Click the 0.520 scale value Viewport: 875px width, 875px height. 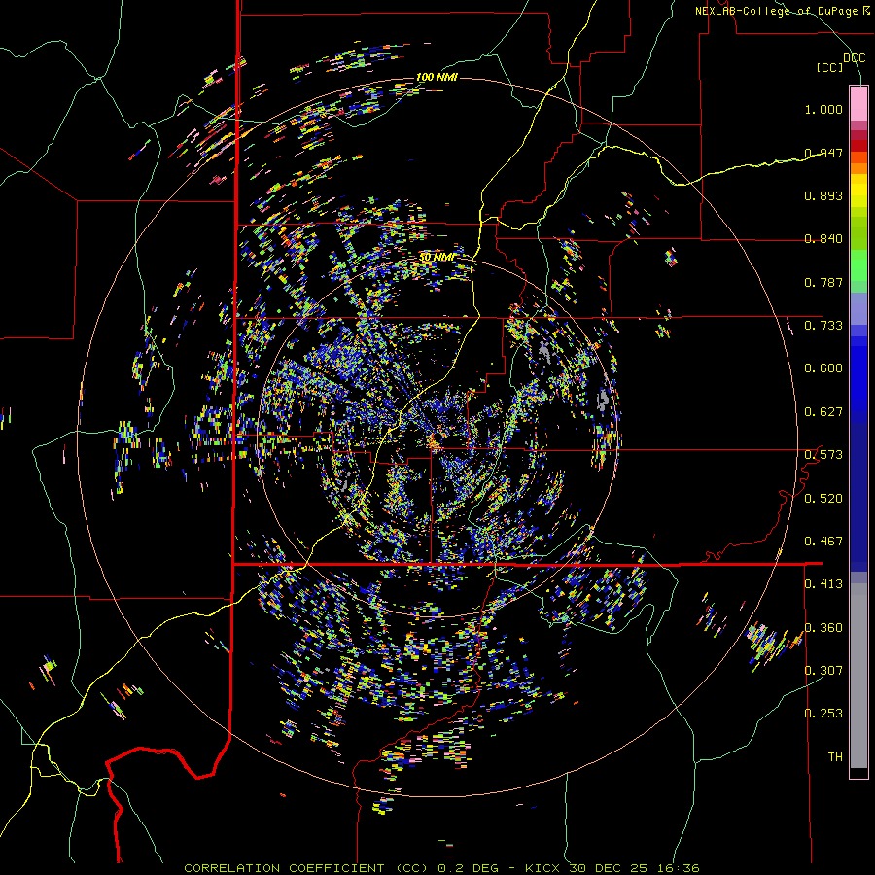(823, 499)
